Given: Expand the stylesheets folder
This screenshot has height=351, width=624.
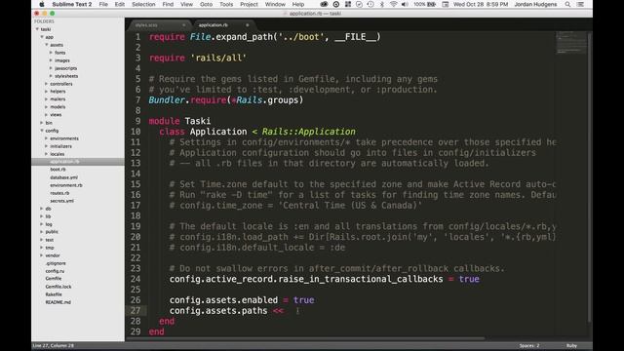Looking at the screenshot, I should point(51,76).
